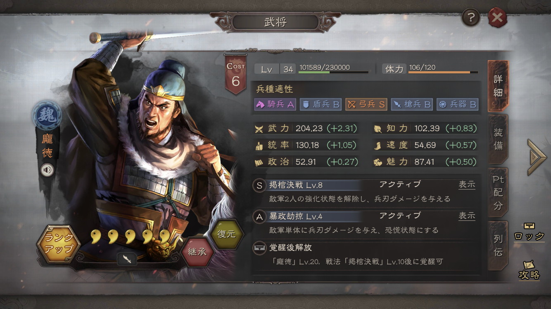Show details for 掲棺決戦 skill
This screenshot has height=309, width=551.
[467, 185]
